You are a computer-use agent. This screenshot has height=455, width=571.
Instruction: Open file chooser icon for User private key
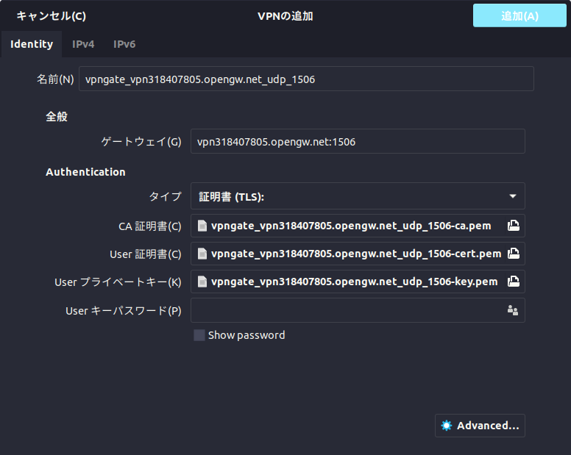(514, 282)
